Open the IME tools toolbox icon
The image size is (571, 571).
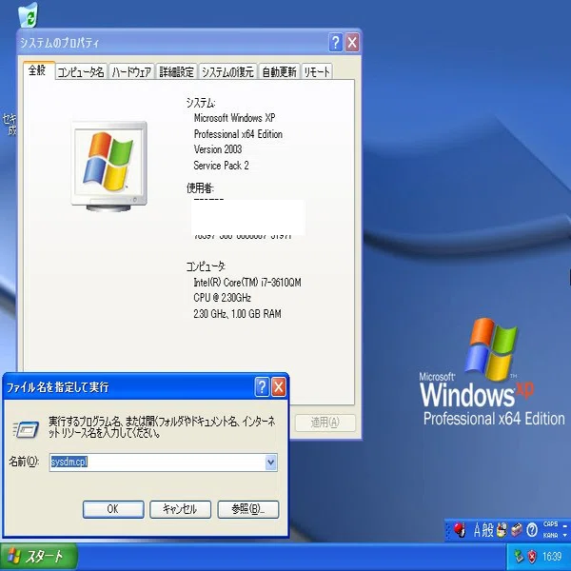tap(517, 530)
